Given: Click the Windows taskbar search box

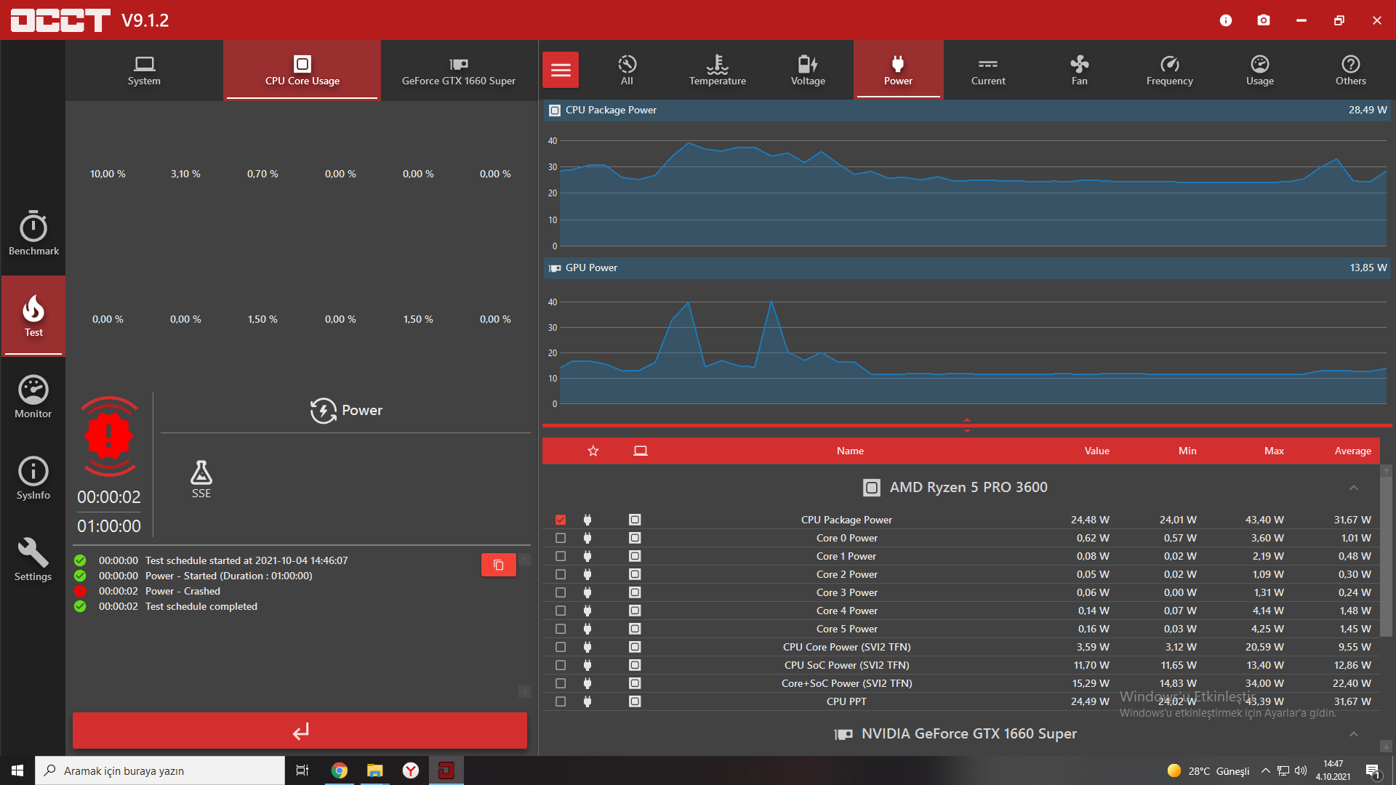Looking at the screenshot, I should pos(160,770).
